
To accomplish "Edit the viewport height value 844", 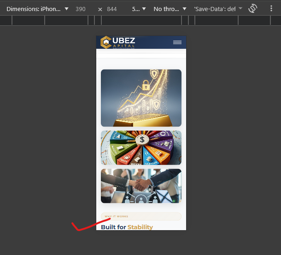I will tap(112, 9).
